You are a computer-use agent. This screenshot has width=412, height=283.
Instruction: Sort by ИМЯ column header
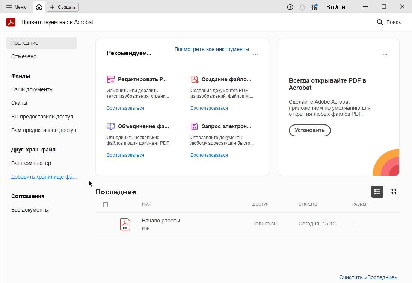pyautogui.click(x=146, y=204)
